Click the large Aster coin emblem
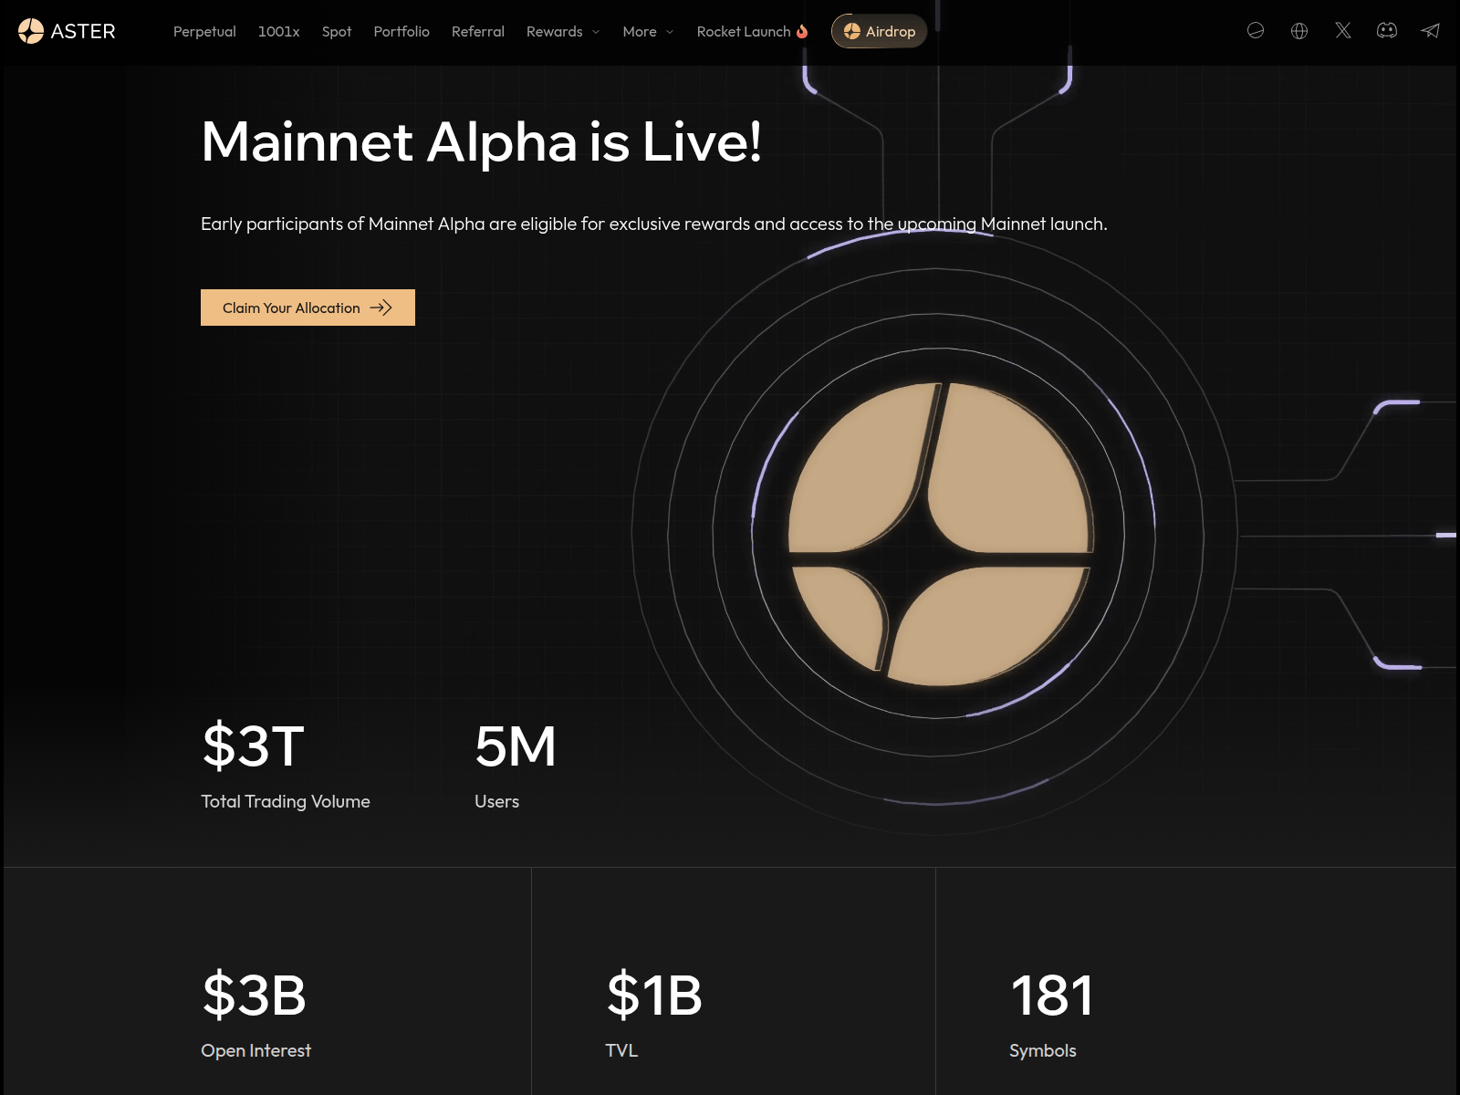Viewport: 1460px width, 1095px height. (x=939, y=534)
